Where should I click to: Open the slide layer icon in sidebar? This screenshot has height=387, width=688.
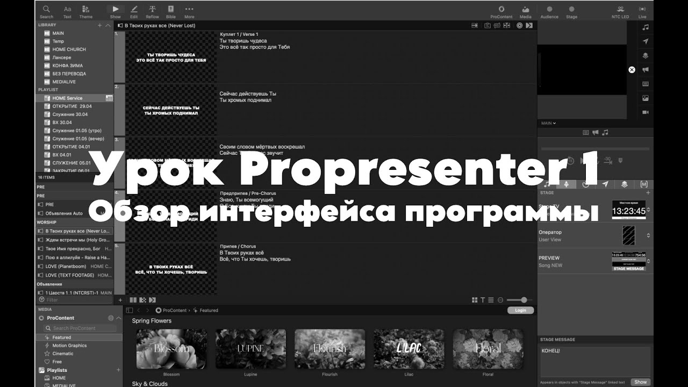click(646, 84)
